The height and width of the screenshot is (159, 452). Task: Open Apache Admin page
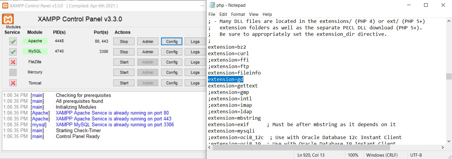point(148,41)
